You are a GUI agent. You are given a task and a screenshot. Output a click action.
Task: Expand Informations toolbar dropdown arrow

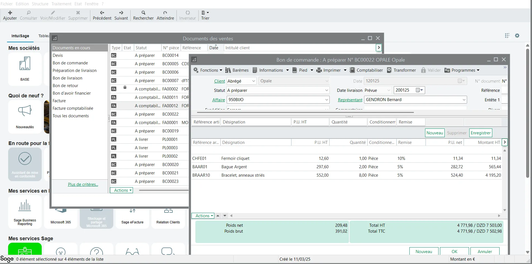[287, 70]
